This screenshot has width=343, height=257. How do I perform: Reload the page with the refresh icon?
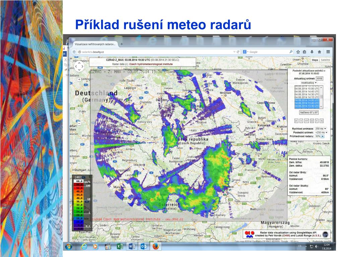click(238, 52)
